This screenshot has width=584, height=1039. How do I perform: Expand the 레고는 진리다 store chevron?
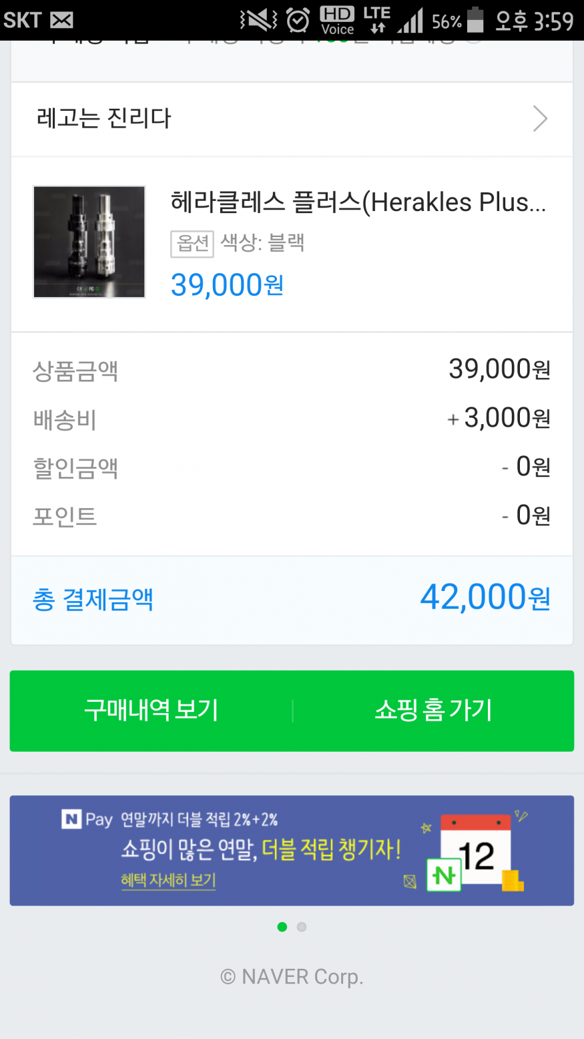(x=540, y=120)
